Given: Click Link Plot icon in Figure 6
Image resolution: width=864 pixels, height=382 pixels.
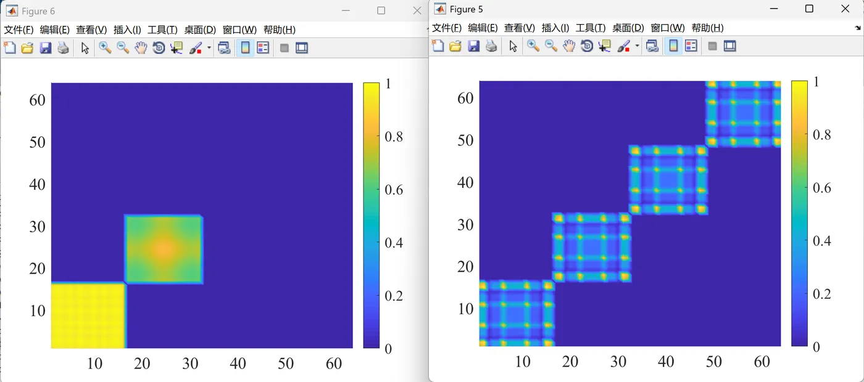Looking at the screenshot, I should coord(225,48).
